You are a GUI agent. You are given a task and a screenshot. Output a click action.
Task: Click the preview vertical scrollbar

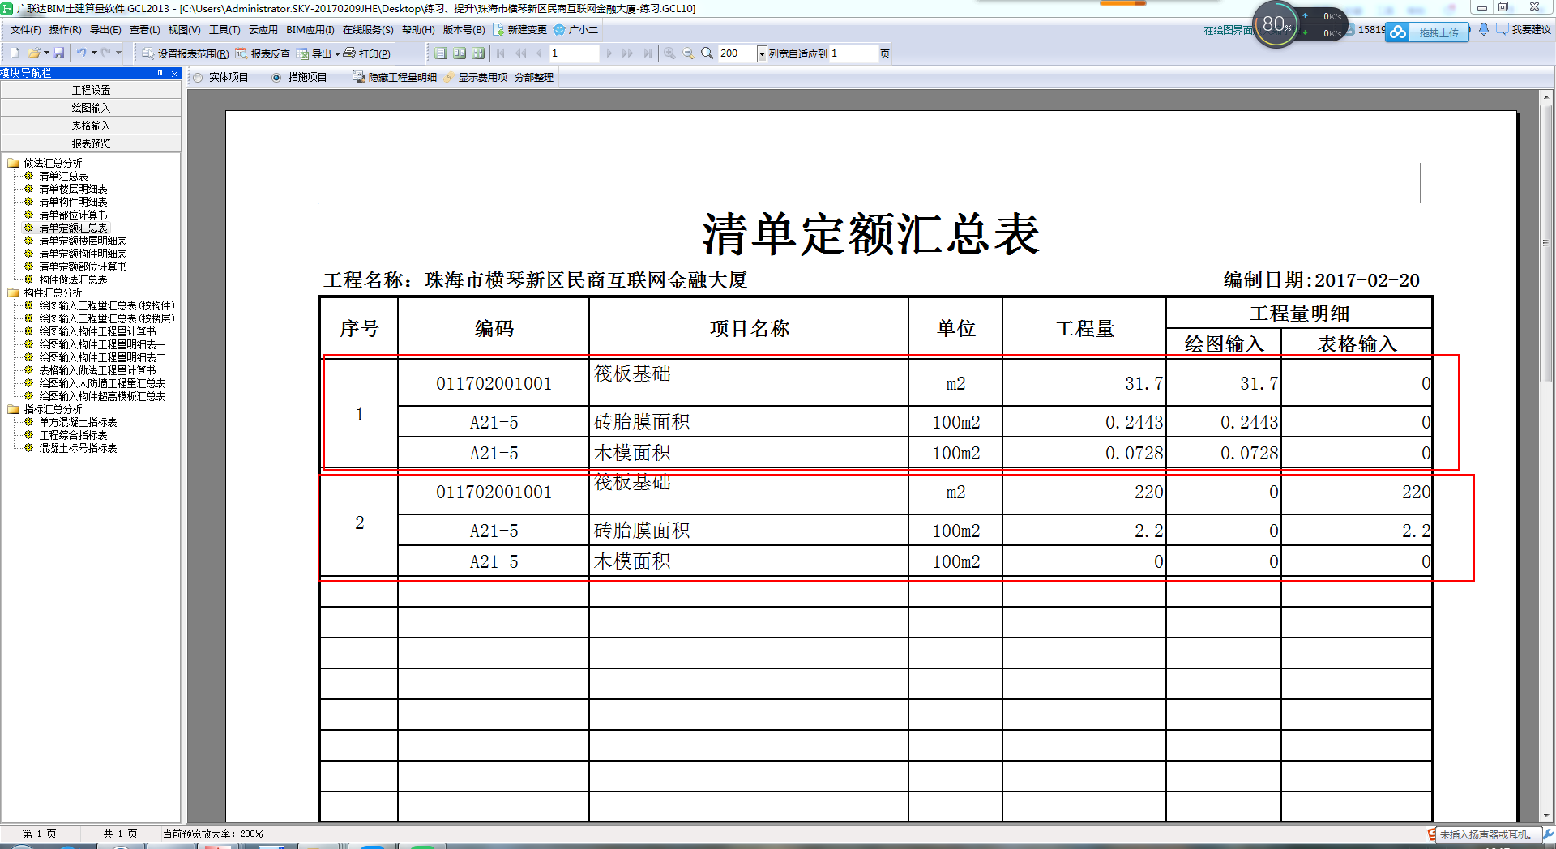click(1545, 243)
